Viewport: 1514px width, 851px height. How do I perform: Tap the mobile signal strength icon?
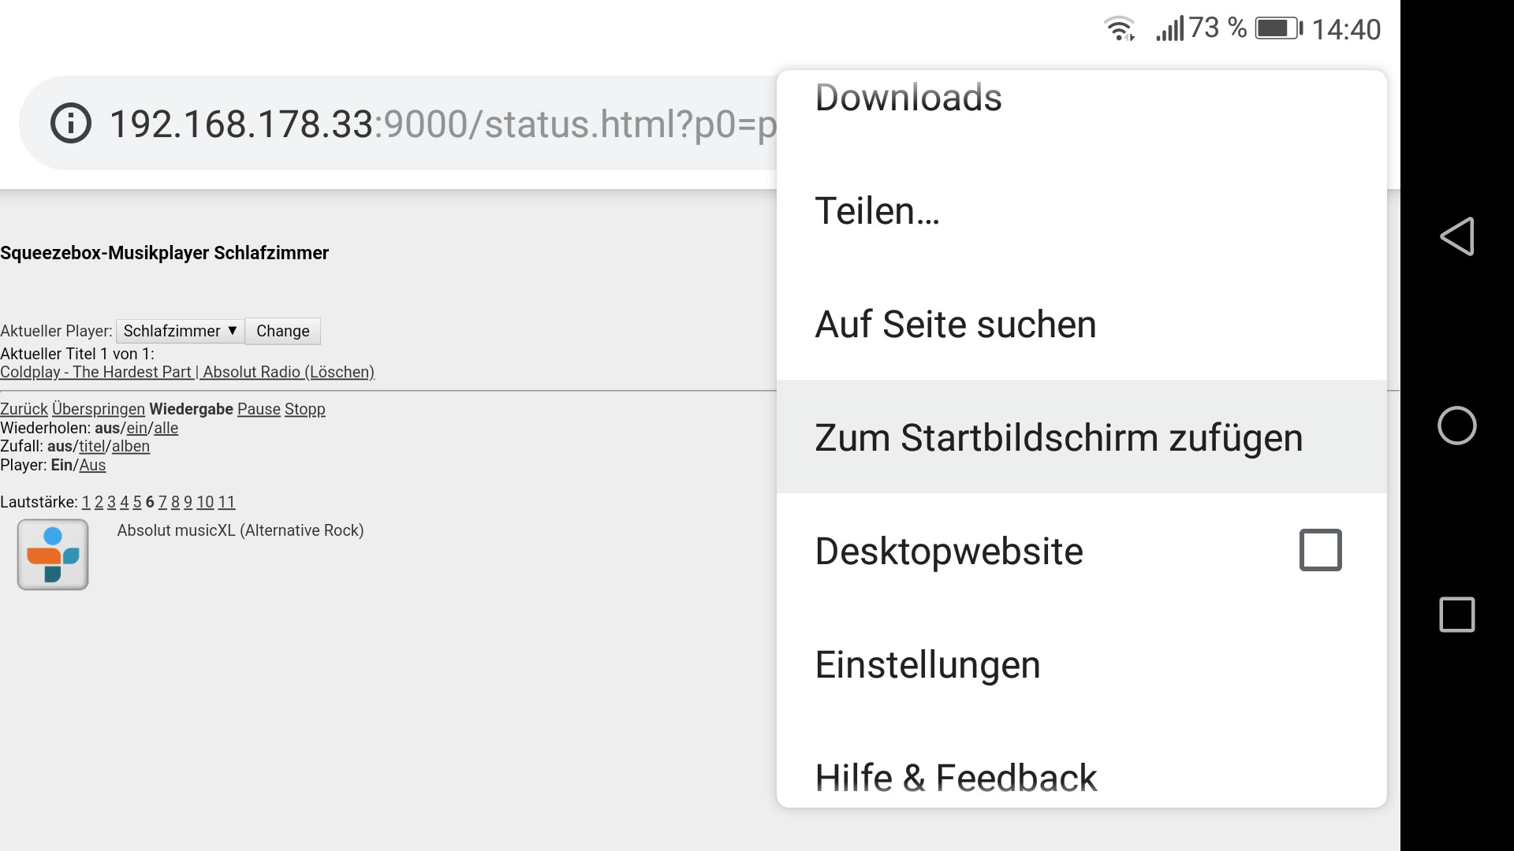1169,29
